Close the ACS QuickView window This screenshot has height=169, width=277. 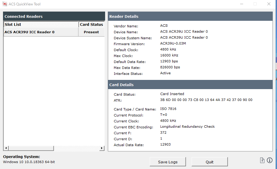tap(269, 4)
